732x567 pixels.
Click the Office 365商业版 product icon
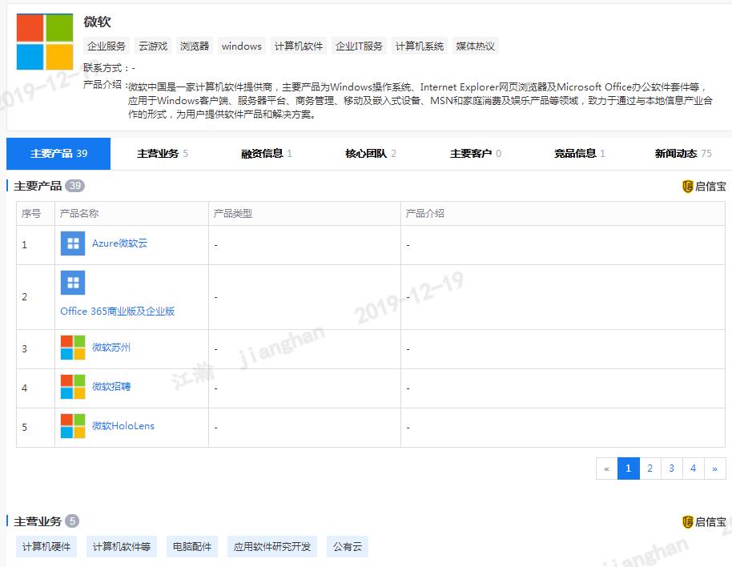pos(72,282)
